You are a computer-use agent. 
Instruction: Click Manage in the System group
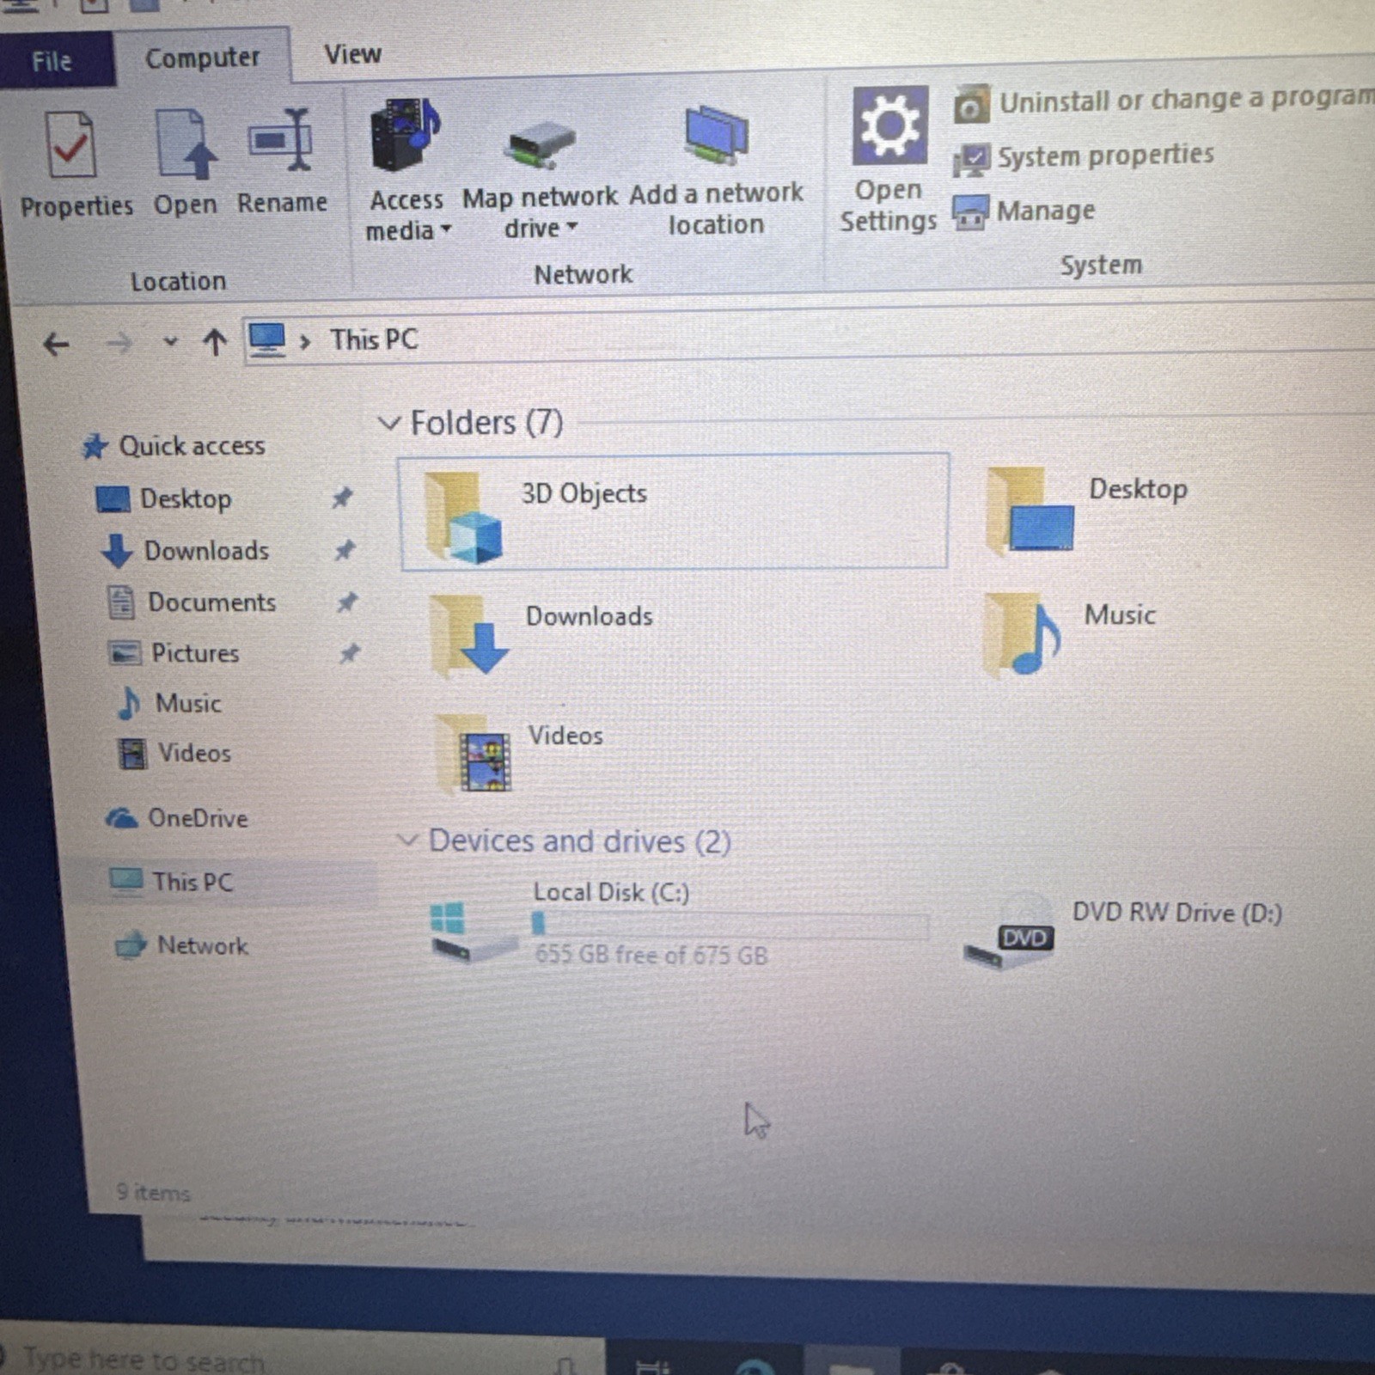pyautogui.click(x=1024, y=211)
